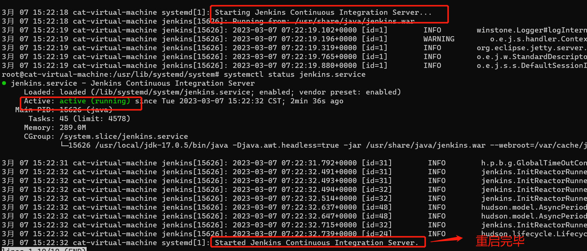The image size is (587, 251).
Task: Click the green 'active (running)' status
Action: click(95, 101)
